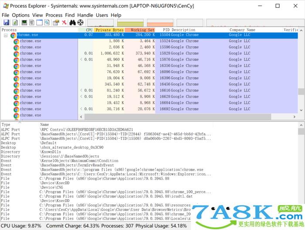Sort by Working Set column header

(x=140, y=30)
